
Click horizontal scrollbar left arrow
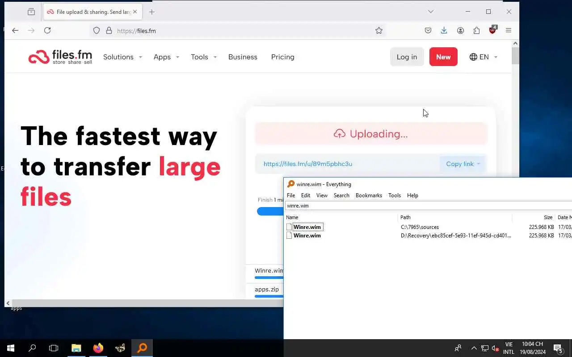8,303
